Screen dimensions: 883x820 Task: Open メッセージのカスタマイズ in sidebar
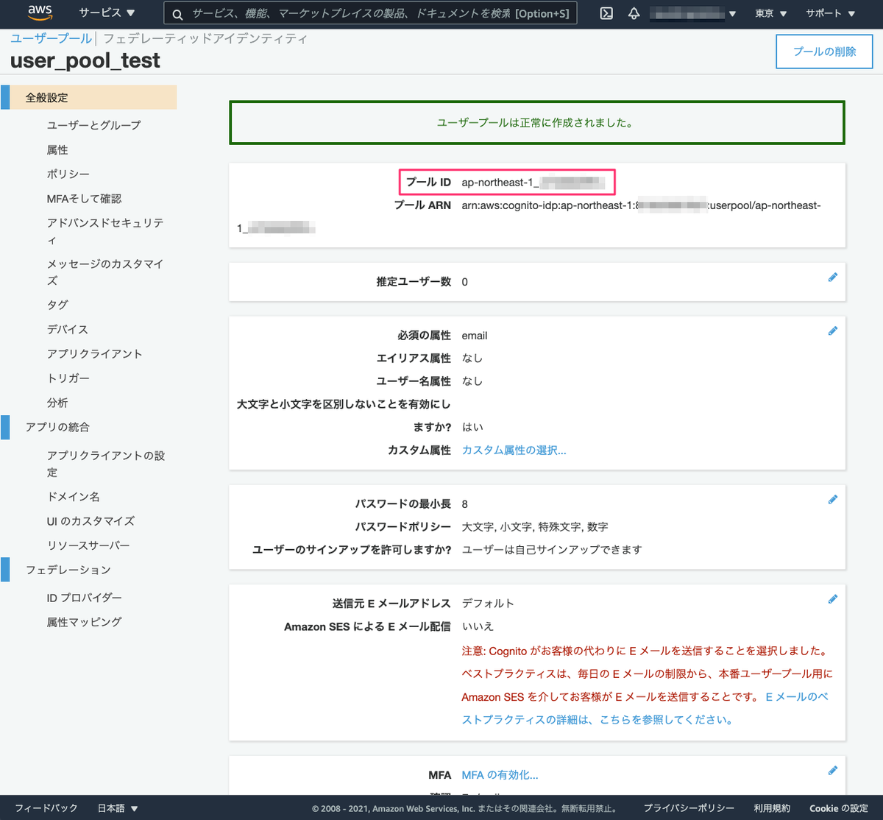click(105, 272)
